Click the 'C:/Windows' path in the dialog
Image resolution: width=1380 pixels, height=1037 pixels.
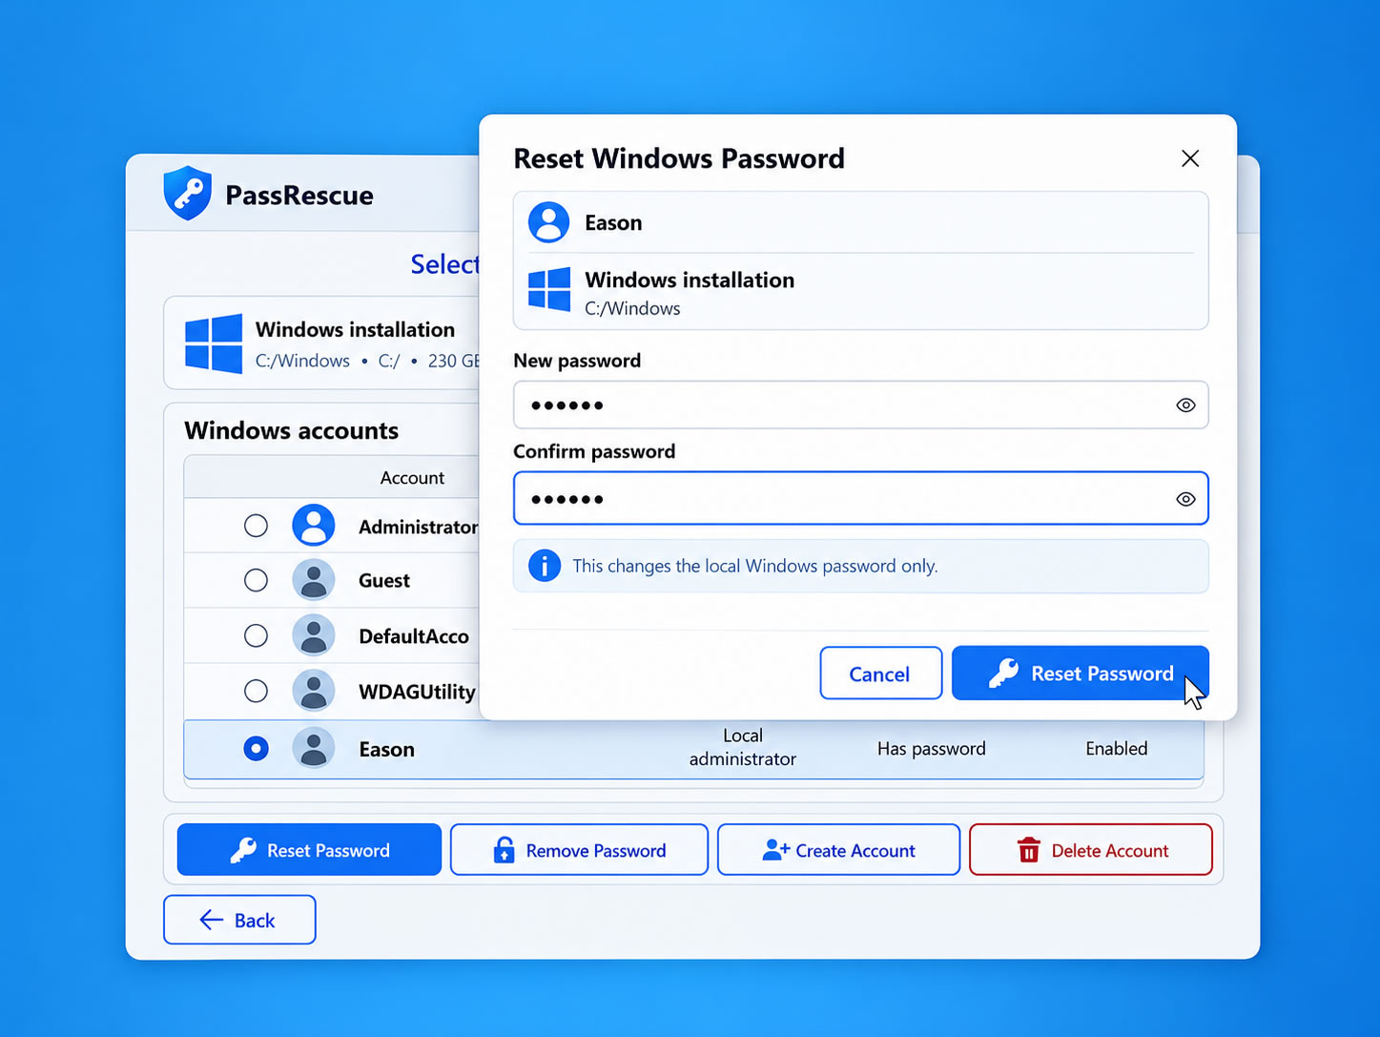tap(632, 309)
